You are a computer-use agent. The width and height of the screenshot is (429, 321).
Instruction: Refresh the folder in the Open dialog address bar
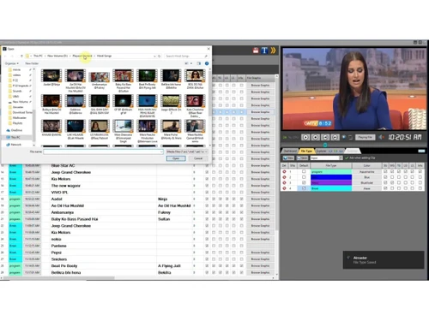tap(160, 56)
